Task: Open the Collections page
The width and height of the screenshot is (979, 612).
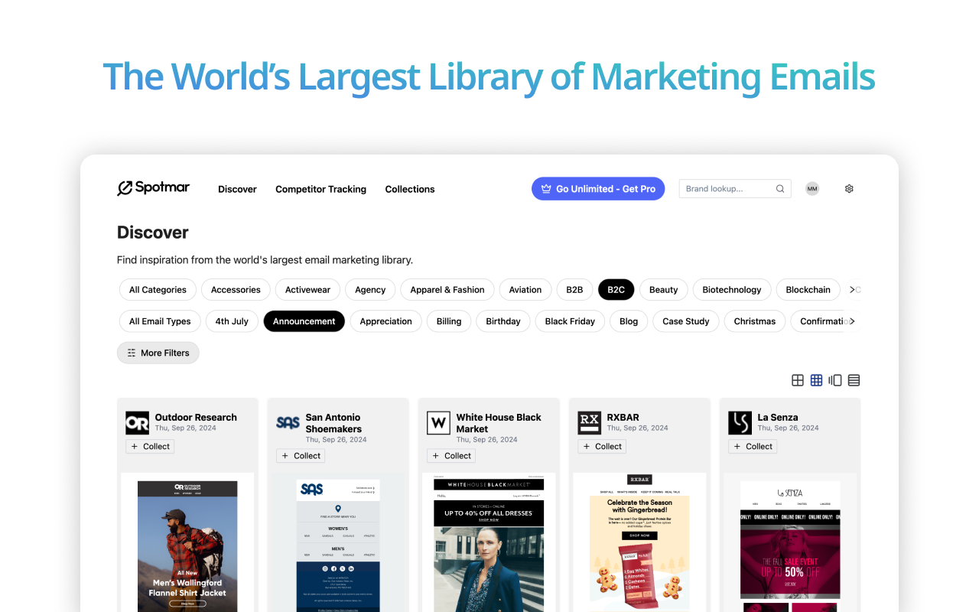Action: point(410,189)
